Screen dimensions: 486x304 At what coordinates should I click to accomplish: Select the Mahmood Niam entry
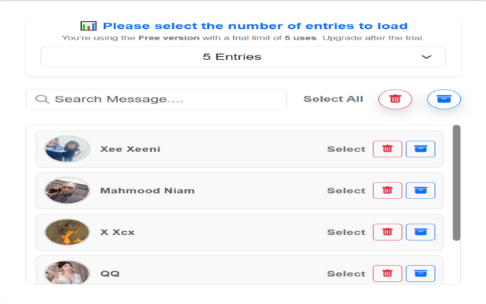pyautogui.click(x=346, y=191)
